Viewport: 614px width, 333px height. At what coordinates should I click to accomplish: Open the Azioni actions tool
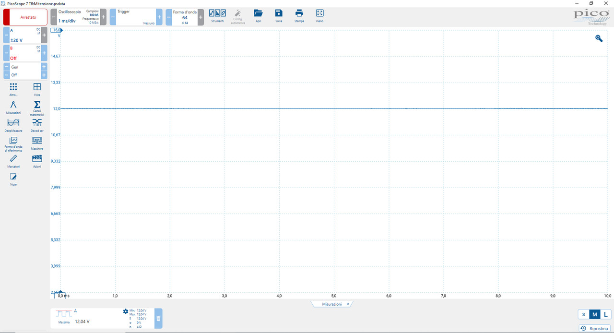(x=37, y=161)
